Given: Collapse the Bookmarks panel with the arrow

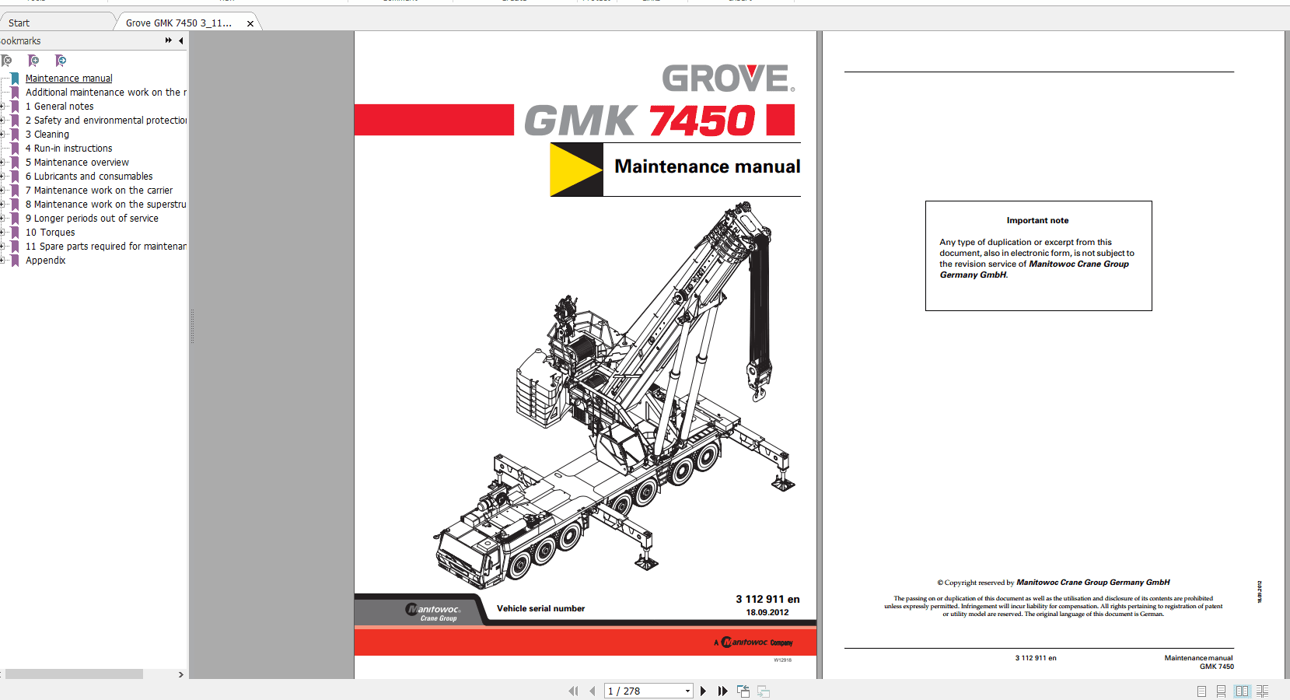Looking at the screenshot, I should pyautogui.click(x=180, y=40).
